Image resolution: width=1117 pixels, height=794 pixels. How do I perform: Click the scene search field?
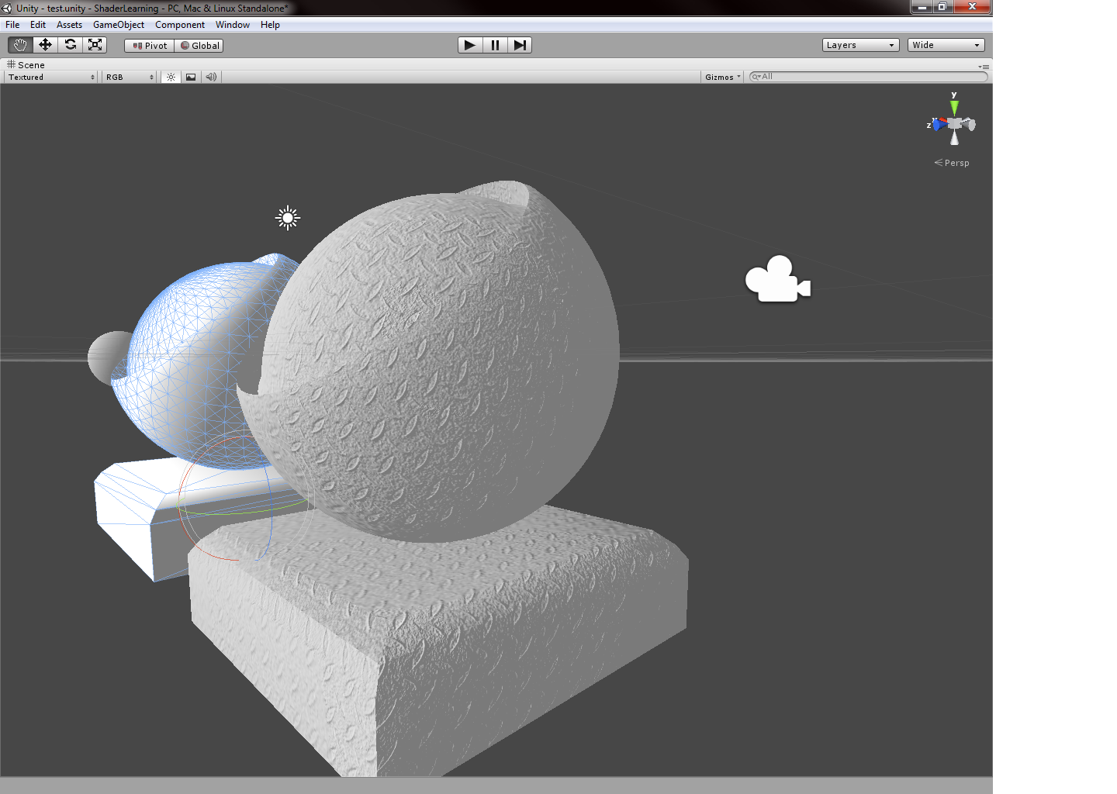(x=868, y=77)
